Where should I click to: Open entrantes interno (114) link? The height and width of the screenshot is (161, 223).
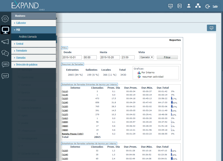click(x=65, y=95)
